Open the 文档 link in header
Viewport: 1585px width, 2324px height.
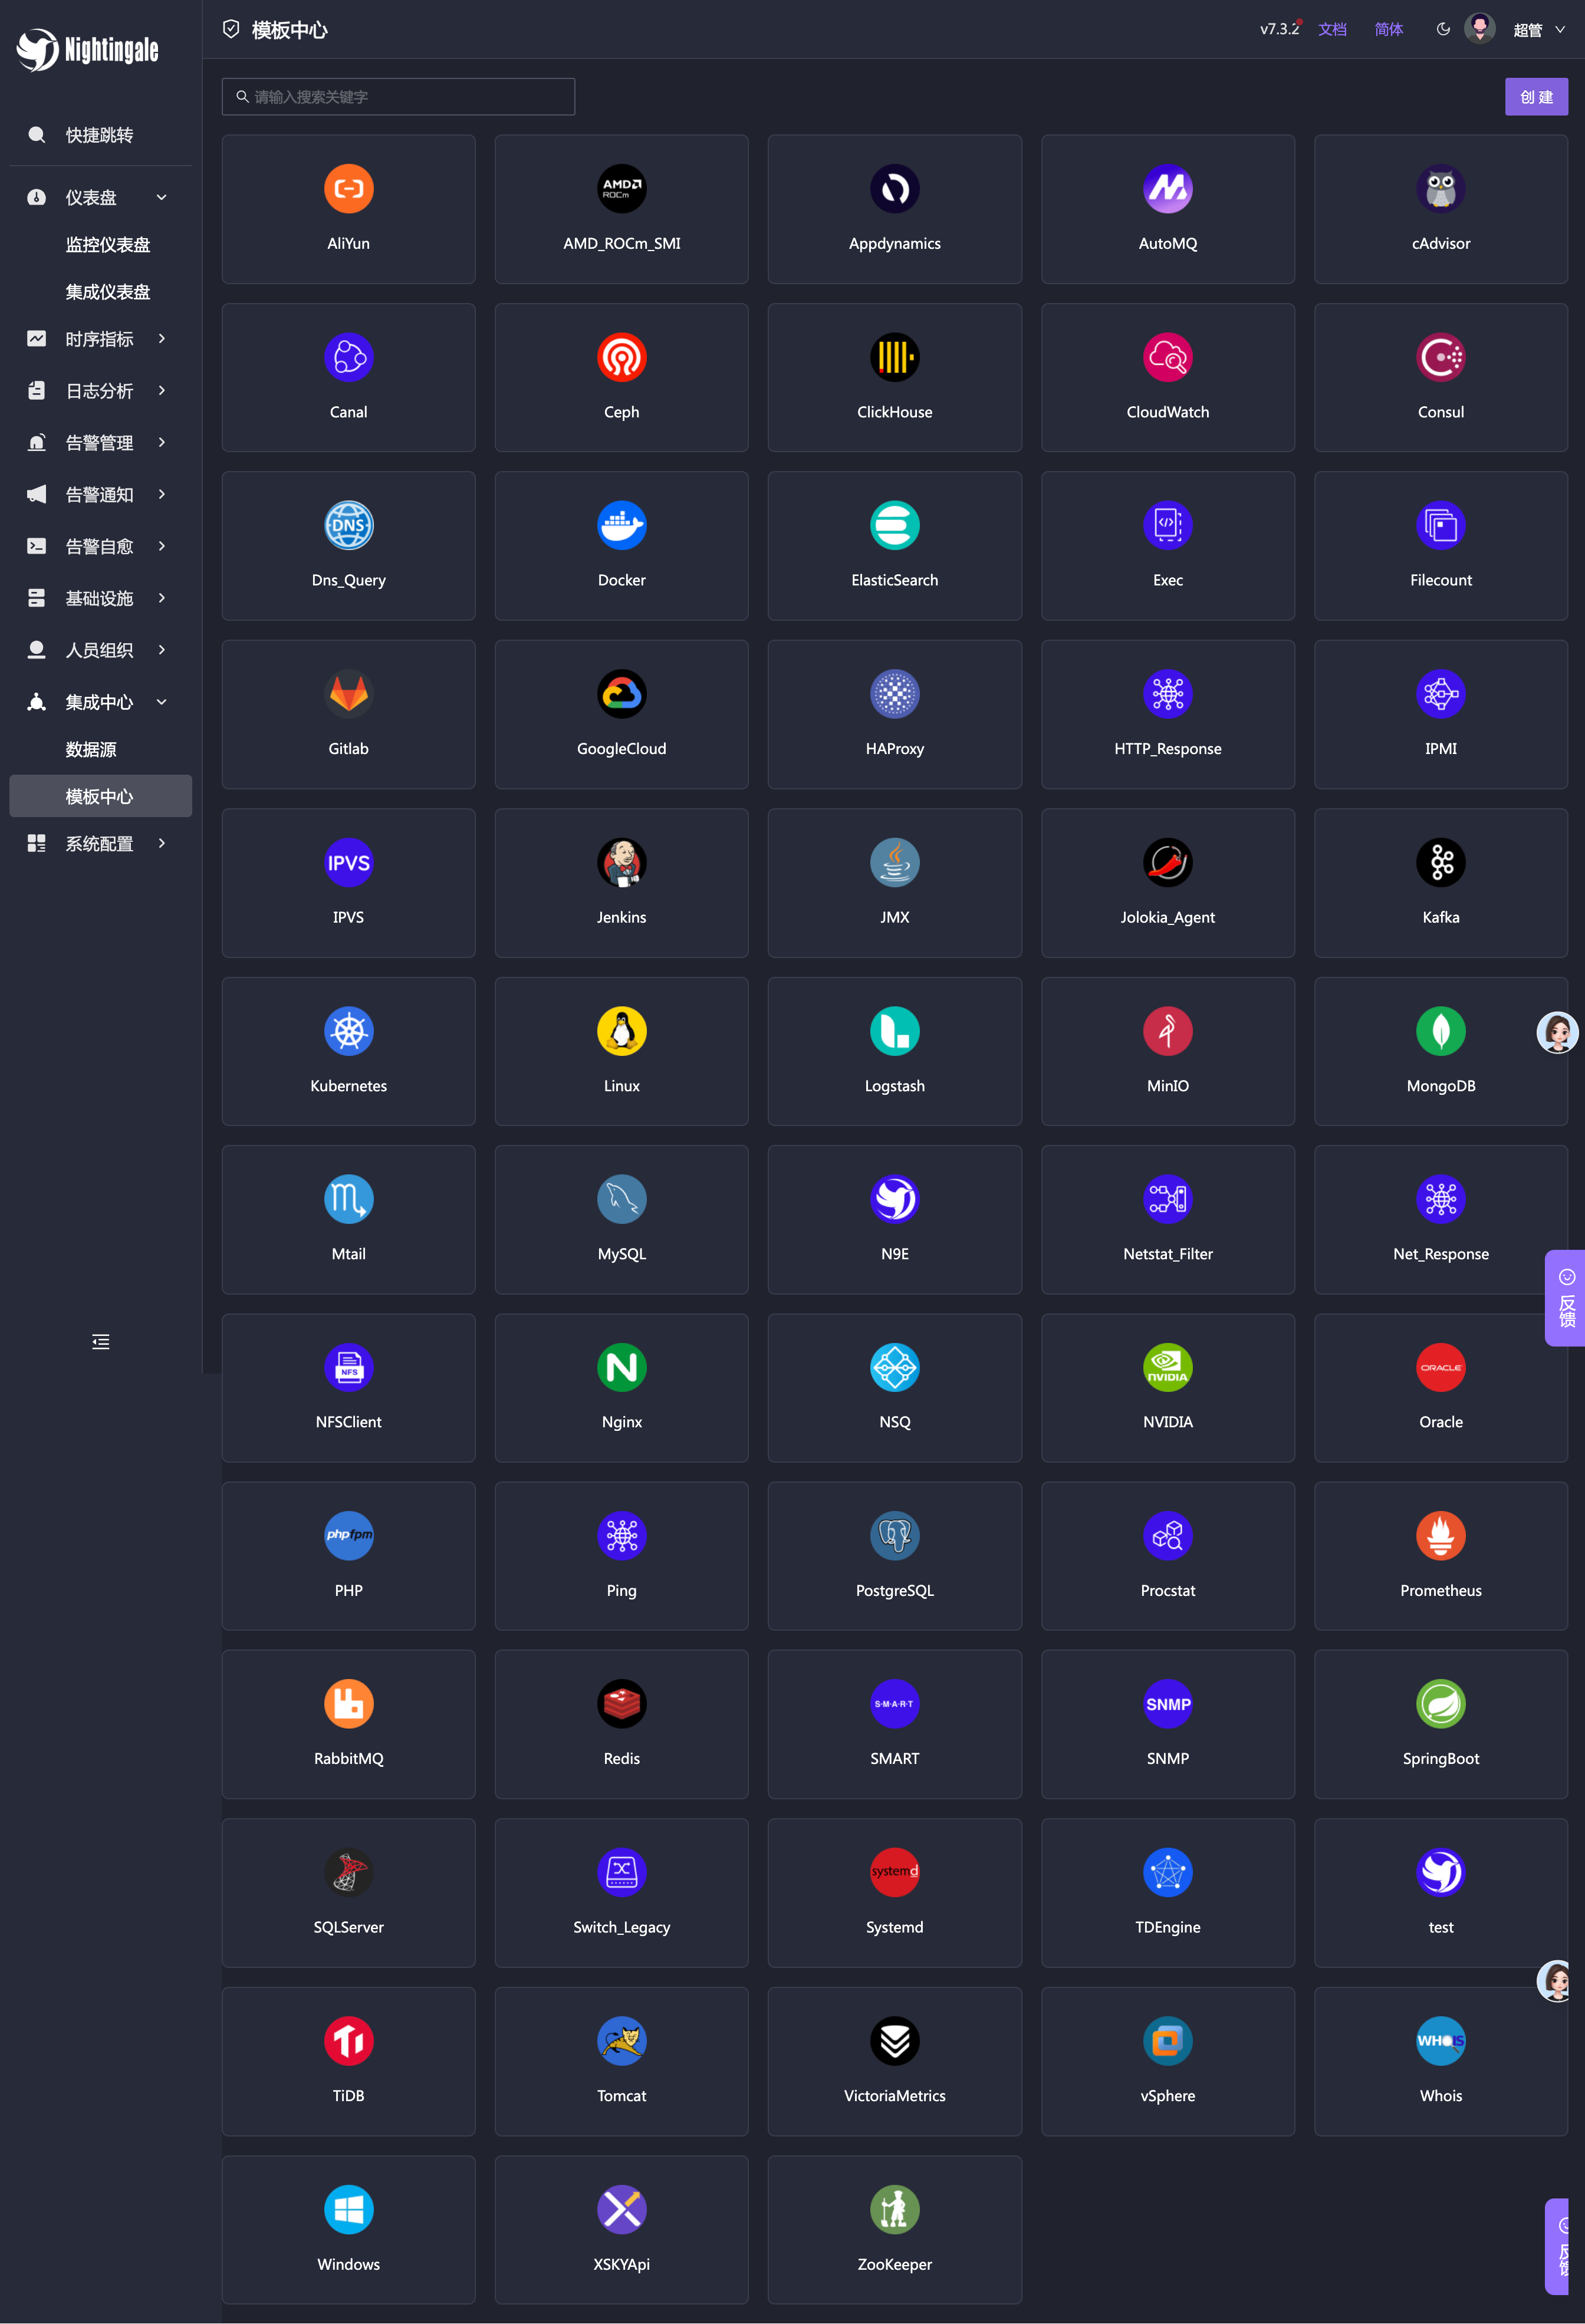(x=1331, y=29)
